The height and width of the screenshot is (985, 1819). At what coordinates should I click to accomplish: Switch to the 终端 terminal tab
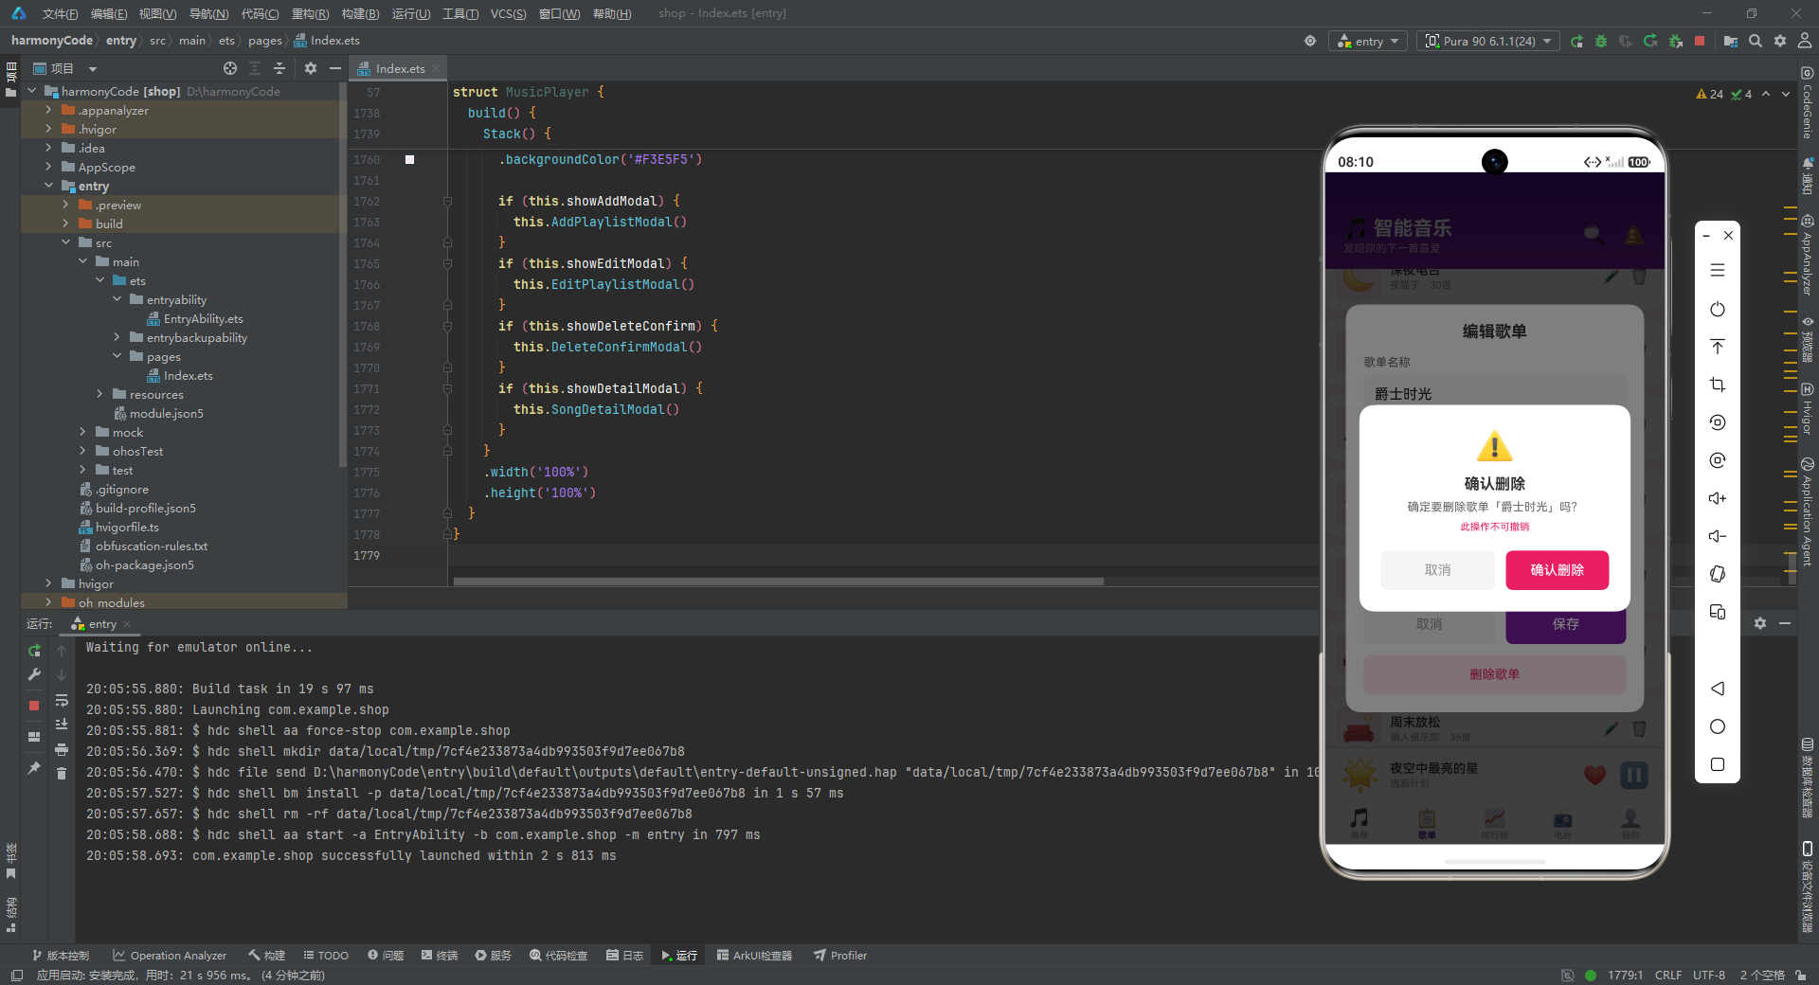[x=440, y=956]
